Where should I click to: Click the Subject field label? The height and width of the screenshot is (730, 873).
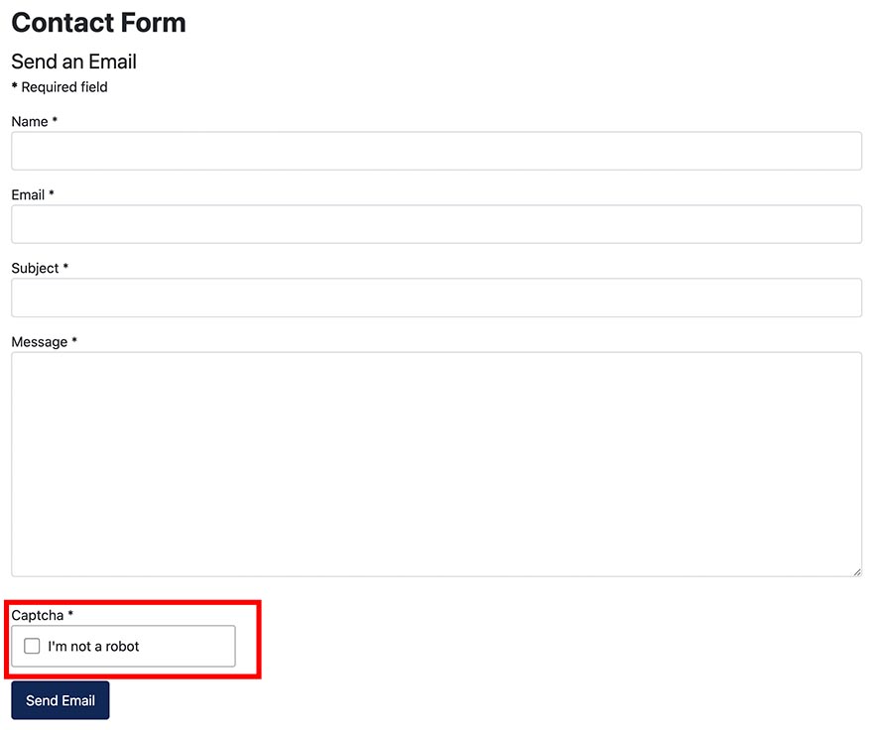(37, 268)
